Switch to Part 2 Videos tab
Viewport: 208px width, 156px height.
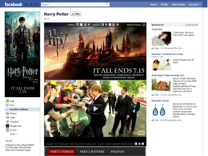[x=62, y=152]
